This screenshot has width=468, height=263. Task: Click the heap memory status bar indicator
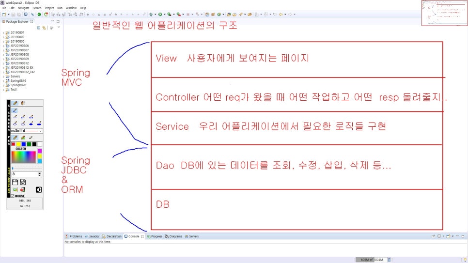[370, 260]
